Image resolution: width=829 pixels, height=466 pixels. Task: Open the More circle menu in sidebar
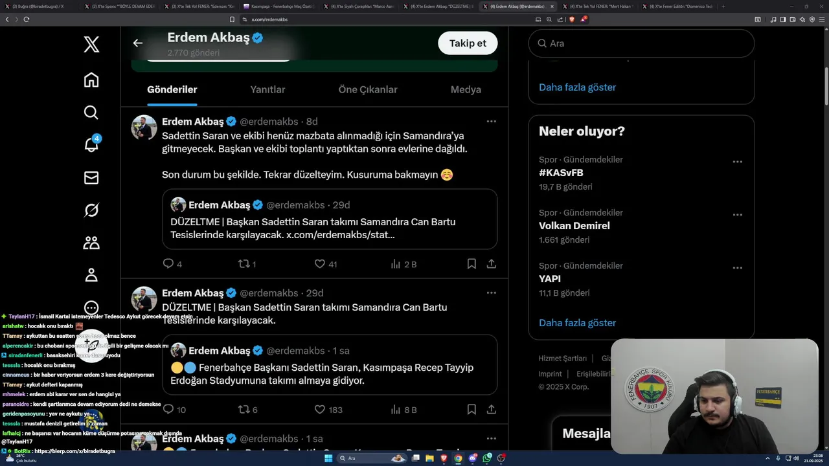(x=91, y=308)
